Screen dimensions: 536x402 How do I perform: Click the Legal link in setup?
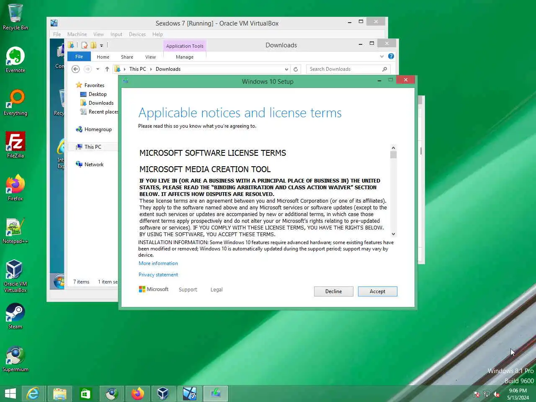point(216,290)
